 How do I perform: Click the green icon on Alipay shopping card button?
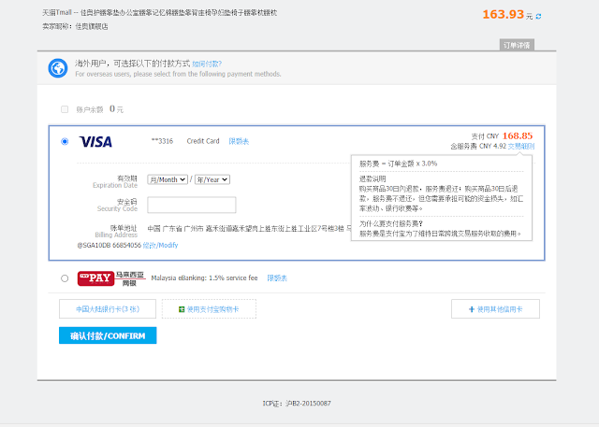click(182, 309)
